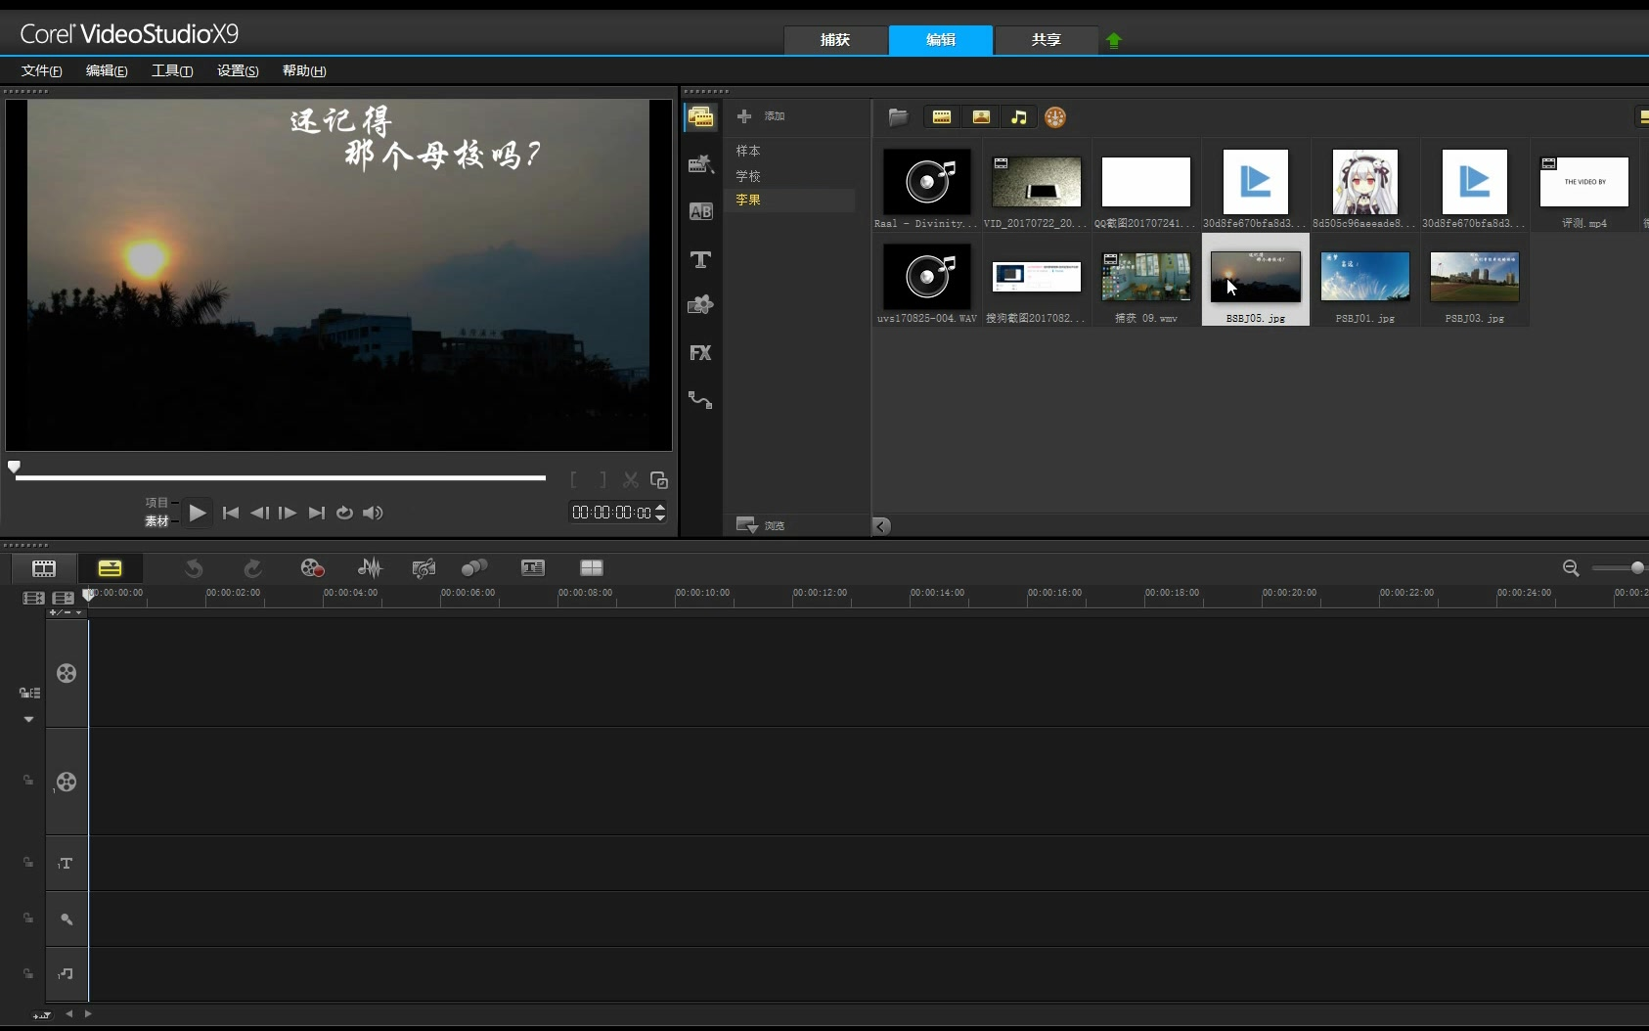
Task: Click the Undo arrow in timeline toolbar
Action: click(194, 568)
